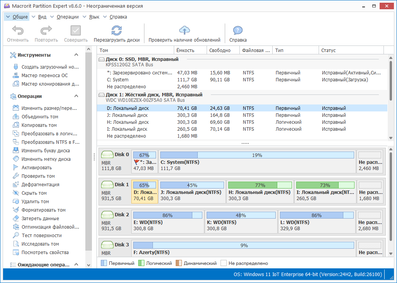Image resolution: width=397 pixels, height=283 pixels.
Task: Click Disk 1 header in disk map
Action: 115,191
